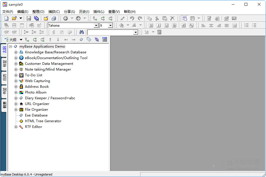266x177 pixels.
Task: Center-align text with the center icon
Action: 211,26
